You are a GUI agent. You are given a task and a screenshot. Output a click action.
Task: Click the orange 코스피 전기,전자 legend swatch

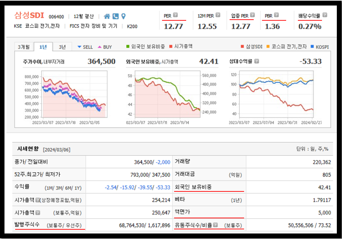[268, 46]
